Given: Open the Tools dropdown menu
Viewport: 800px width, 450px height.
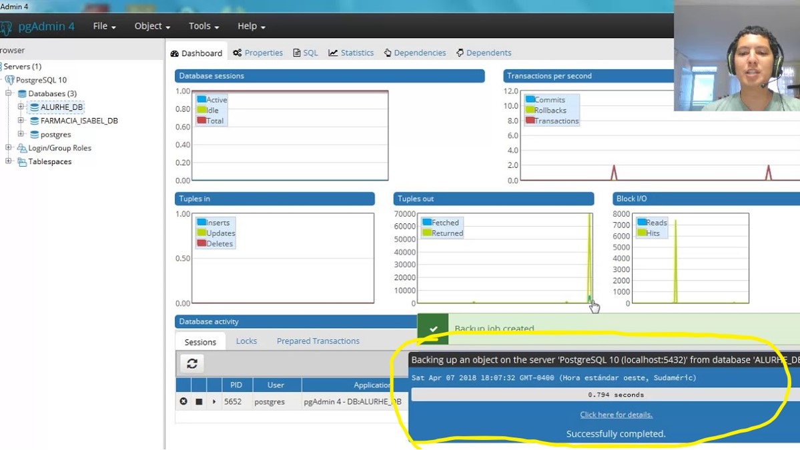Looking at the screenshot, I should click(204, 26).
